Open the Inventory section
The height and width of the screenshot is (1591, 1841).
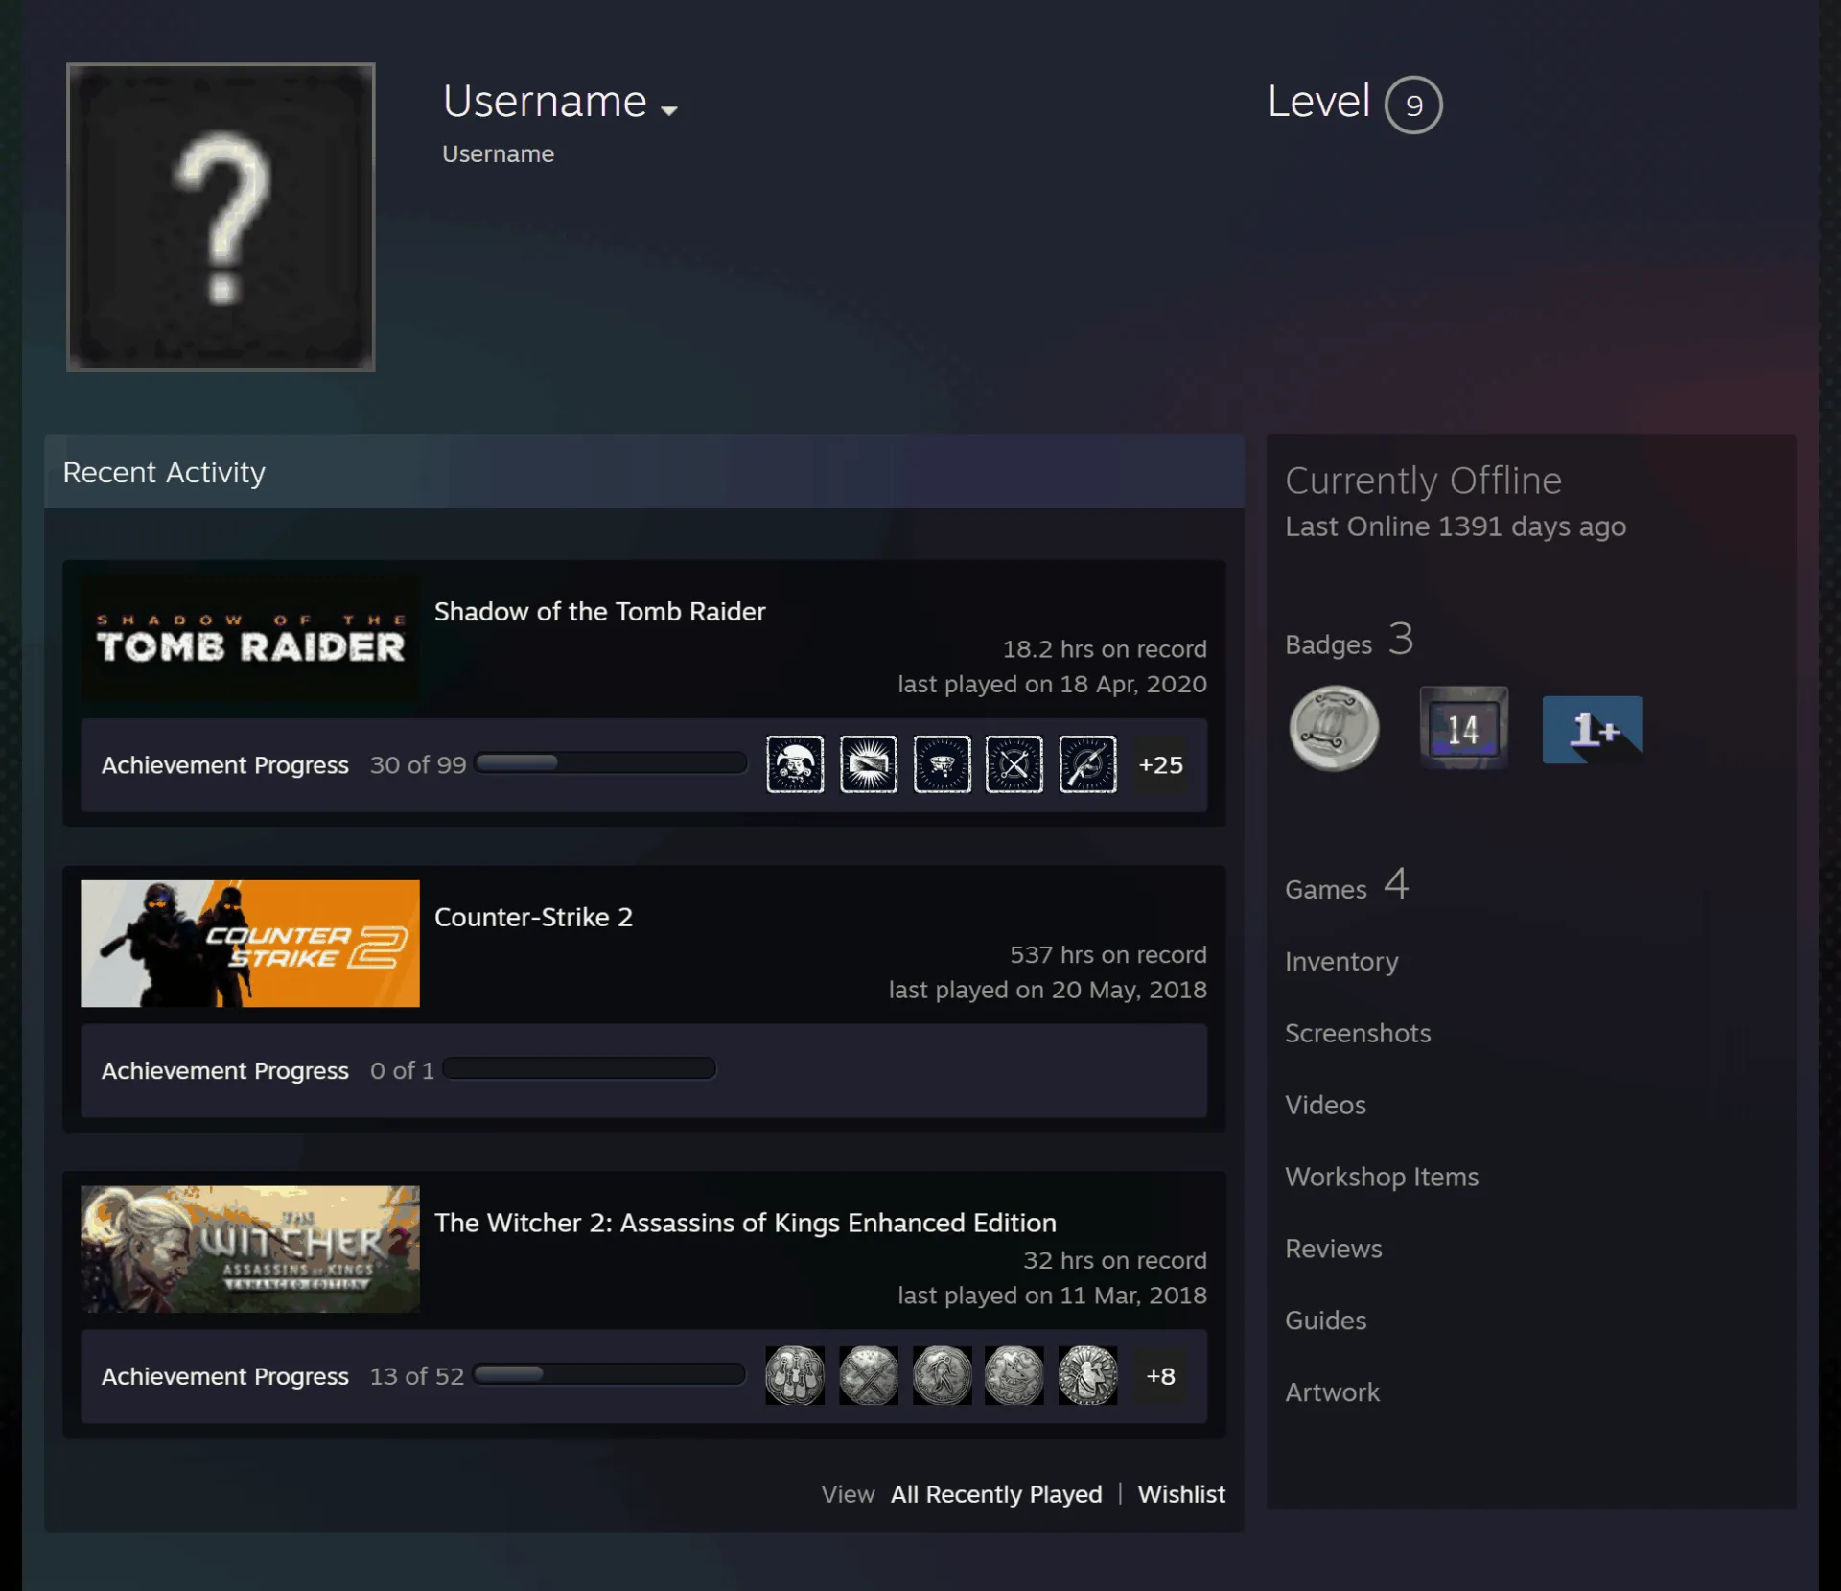[x=1341, y=961]
